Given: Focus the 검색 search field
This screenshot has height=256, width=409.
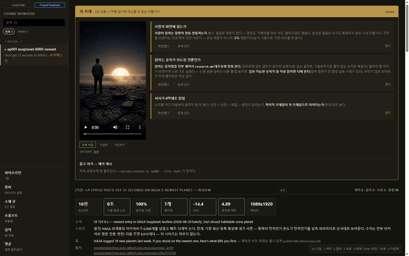Looking at the screenshot, I should click(34, 23).
